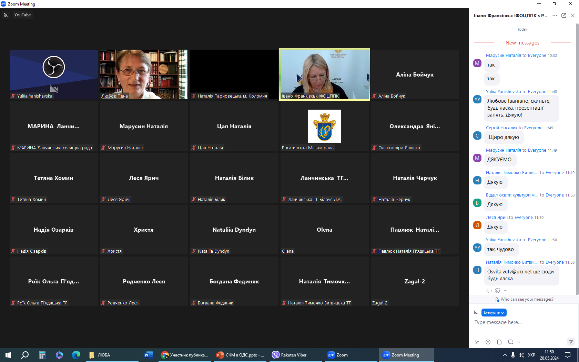Image resolution: width=579 pixels, height=362 pixels.
Task: Click the 'Type message here...' input field
Action: [x=520, y=322]
